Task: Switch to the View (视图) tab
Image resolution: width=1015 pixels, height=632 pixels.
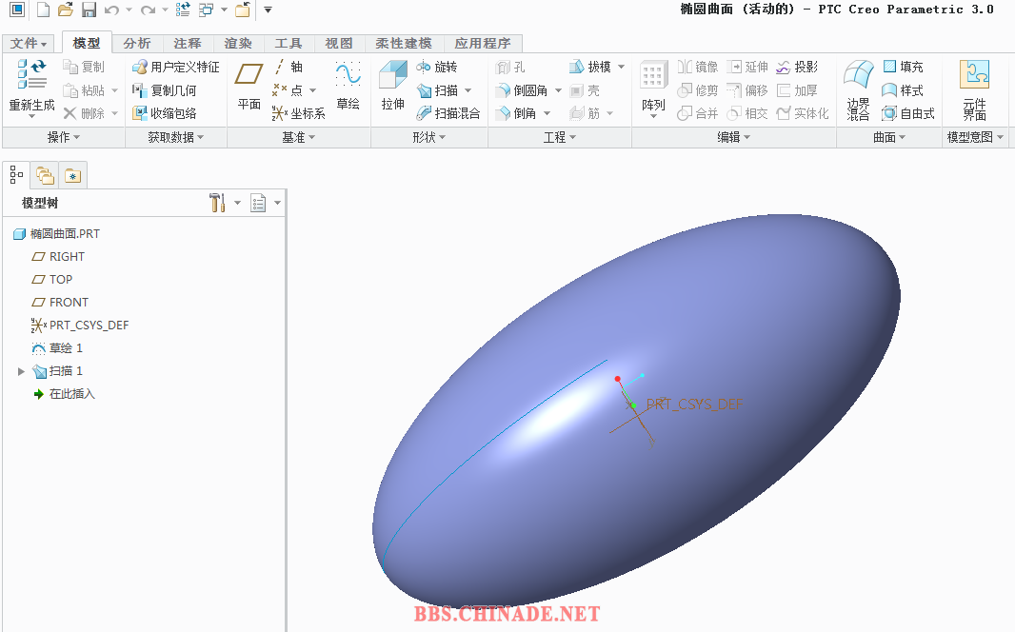Action: coord(339,44)
